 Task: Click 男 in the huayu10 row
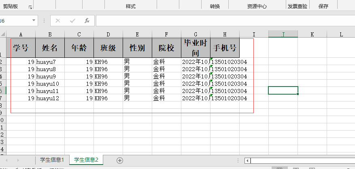(137, 83)
